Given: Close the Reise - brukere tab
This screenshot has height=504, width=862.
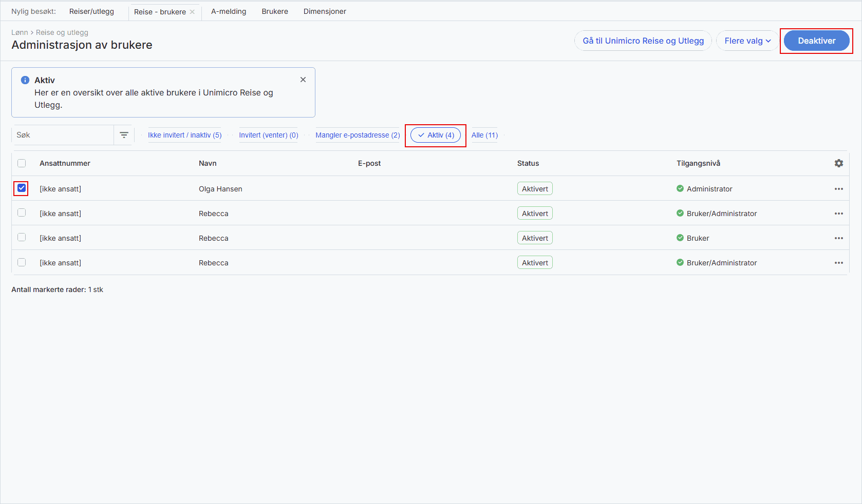Looking at the screenshot, I should pos(193,12).
